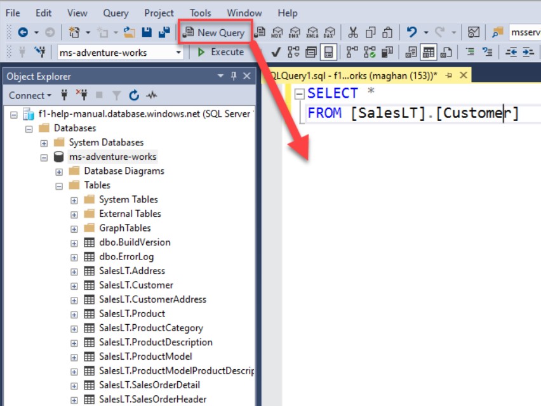Open the Connect dropdown in Object Explorer
This screenshot has height=406, width=541.
click(30, 95)
